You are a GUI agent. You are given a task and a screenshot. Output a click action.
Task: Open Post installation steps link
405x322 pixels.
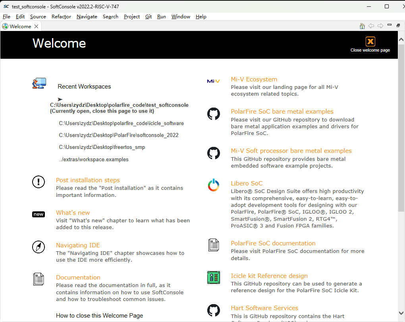tap(88, 180)
